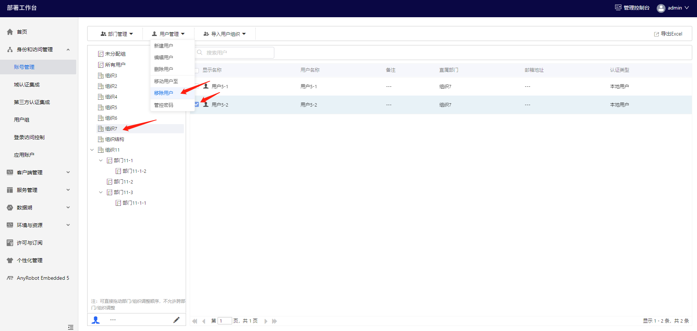Expand the 客户端管理 chevron
The image size is (697, 331).
(x=68, y=172)
